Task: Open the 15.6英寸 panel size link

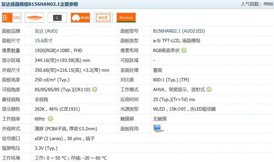Action: click(x=44, y=41)
